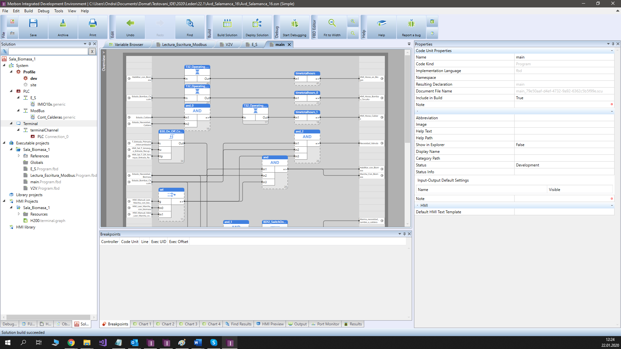Click the Fit to Width magnifier icon
The width and height of the screenshot is (621, 349).
[x=332, y=23]
